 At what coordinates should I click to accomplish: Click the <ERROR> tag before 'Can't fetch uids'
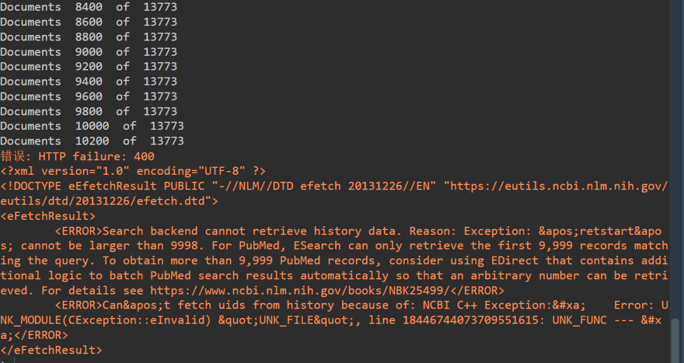(x=79, y=305)
